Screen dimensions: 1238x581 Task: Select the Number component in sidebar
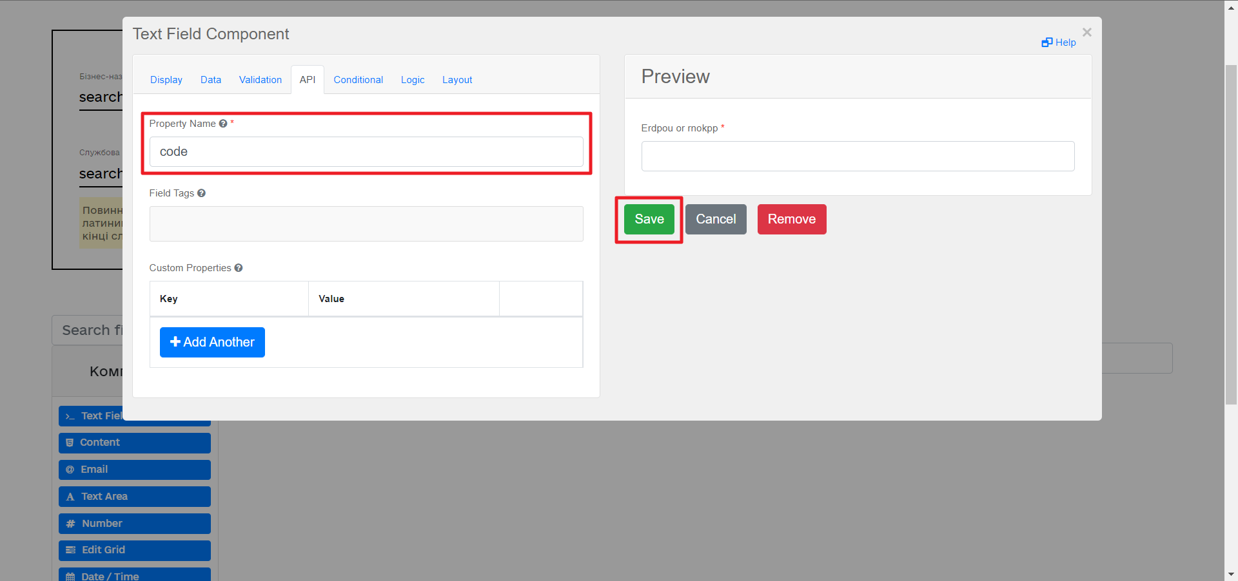coord(135,524)
